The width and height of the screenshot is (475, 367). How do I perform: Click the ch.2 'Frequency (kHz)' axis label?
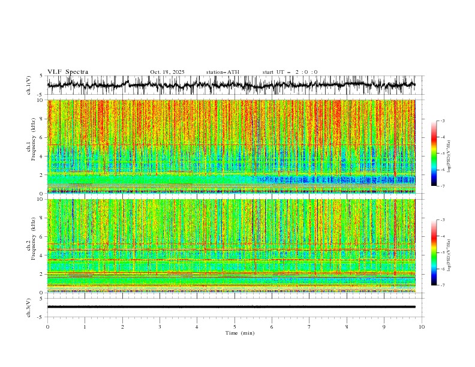(x=34, y=239)
